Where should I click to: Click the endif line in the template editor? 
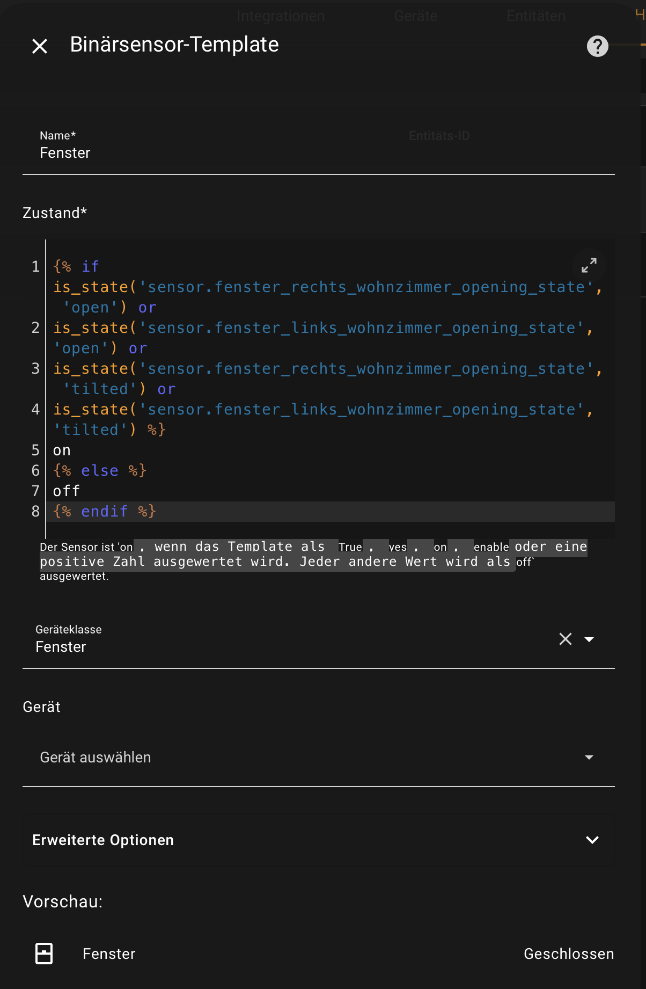coord(105,512)
